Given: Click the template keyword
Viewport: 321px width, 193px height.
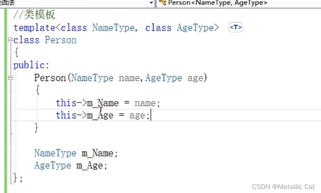Looking at the screenshot, I should (x=35, y=28).
